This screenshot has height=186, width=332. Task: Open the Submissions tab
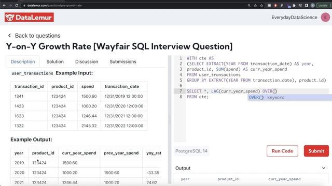pyautogui.click(x=123, y=61)
